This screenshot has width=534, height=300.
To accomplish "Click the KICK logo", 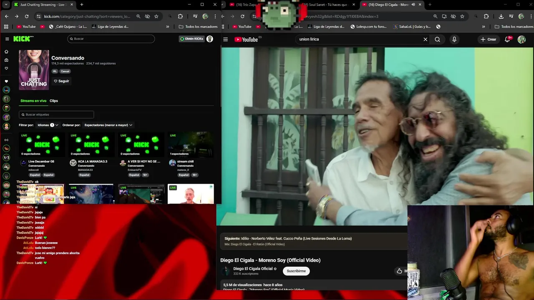I will 23,39.
